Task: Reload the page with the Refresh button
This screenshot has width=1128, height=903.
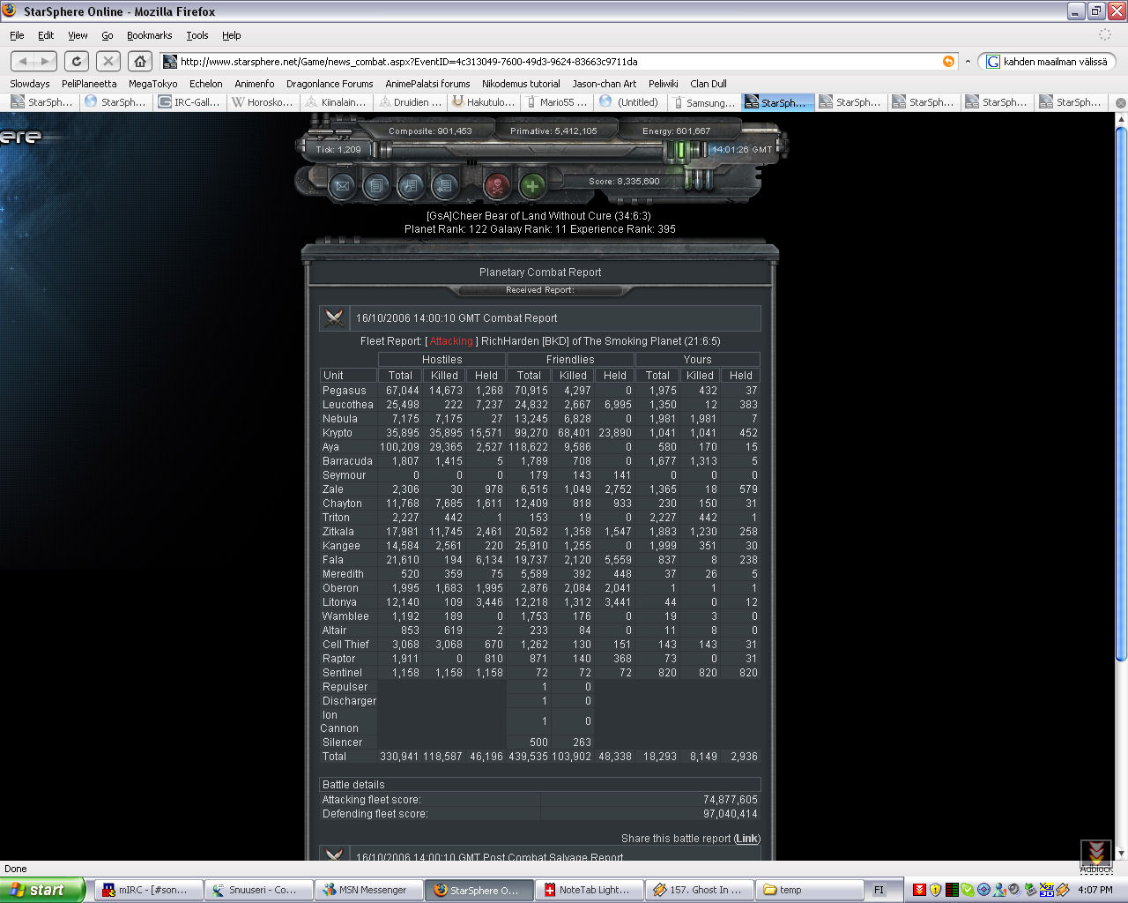Action: [77, 61]
